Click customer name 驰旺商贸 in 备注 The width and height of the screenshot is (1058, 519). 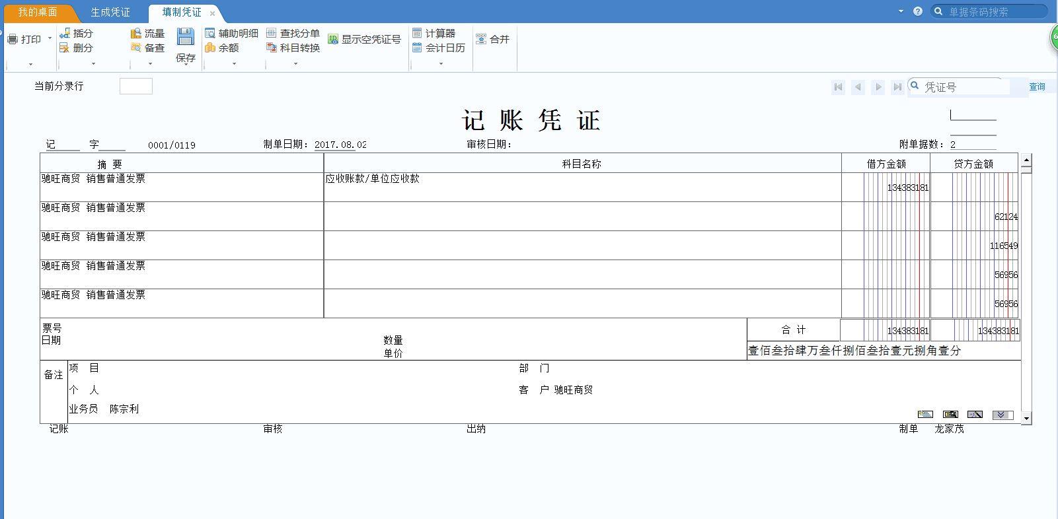coord(574,390)
